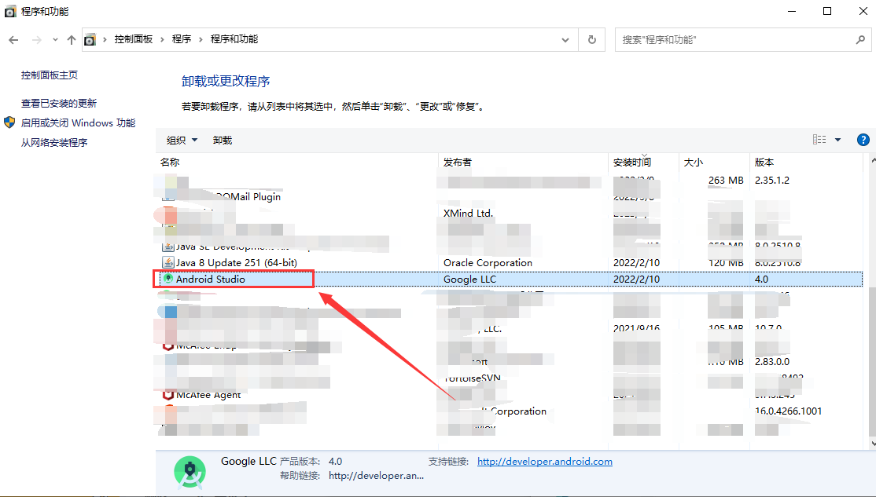
Task: Open 查看已安装的更新 link
Action: click(59, 103)
